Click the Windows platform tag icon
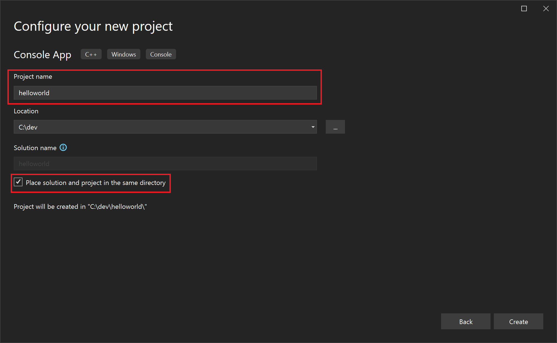The height and width of the screenshot is (343, 557). [124, 54]
